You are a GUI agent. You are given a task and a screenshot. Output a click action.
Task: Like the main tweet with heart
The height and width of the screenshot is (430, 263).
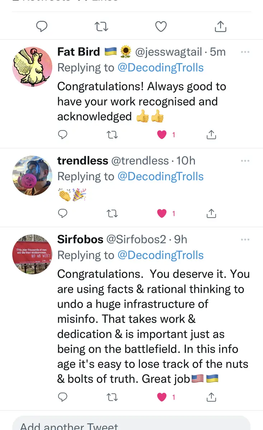tap(161, 26)
